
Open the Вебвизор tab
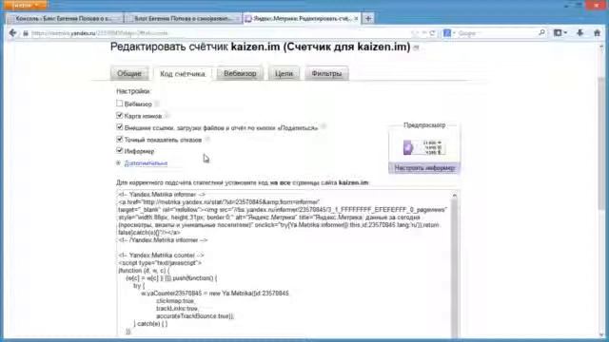tap(240, 73)
